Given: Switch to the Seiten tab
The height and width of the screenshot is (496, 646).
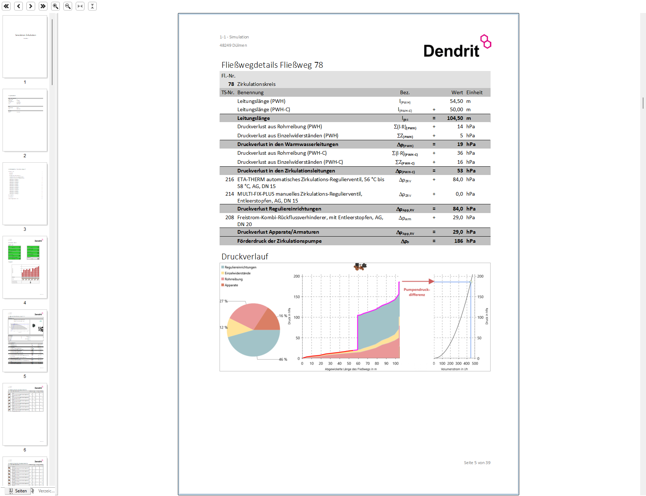Looking at the screenshot, I should point(18,491).
